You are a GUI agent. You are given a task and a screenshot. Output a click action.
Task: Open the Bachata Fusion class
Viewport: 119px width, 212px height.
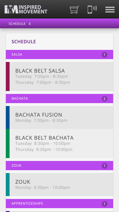click(59, 118)
